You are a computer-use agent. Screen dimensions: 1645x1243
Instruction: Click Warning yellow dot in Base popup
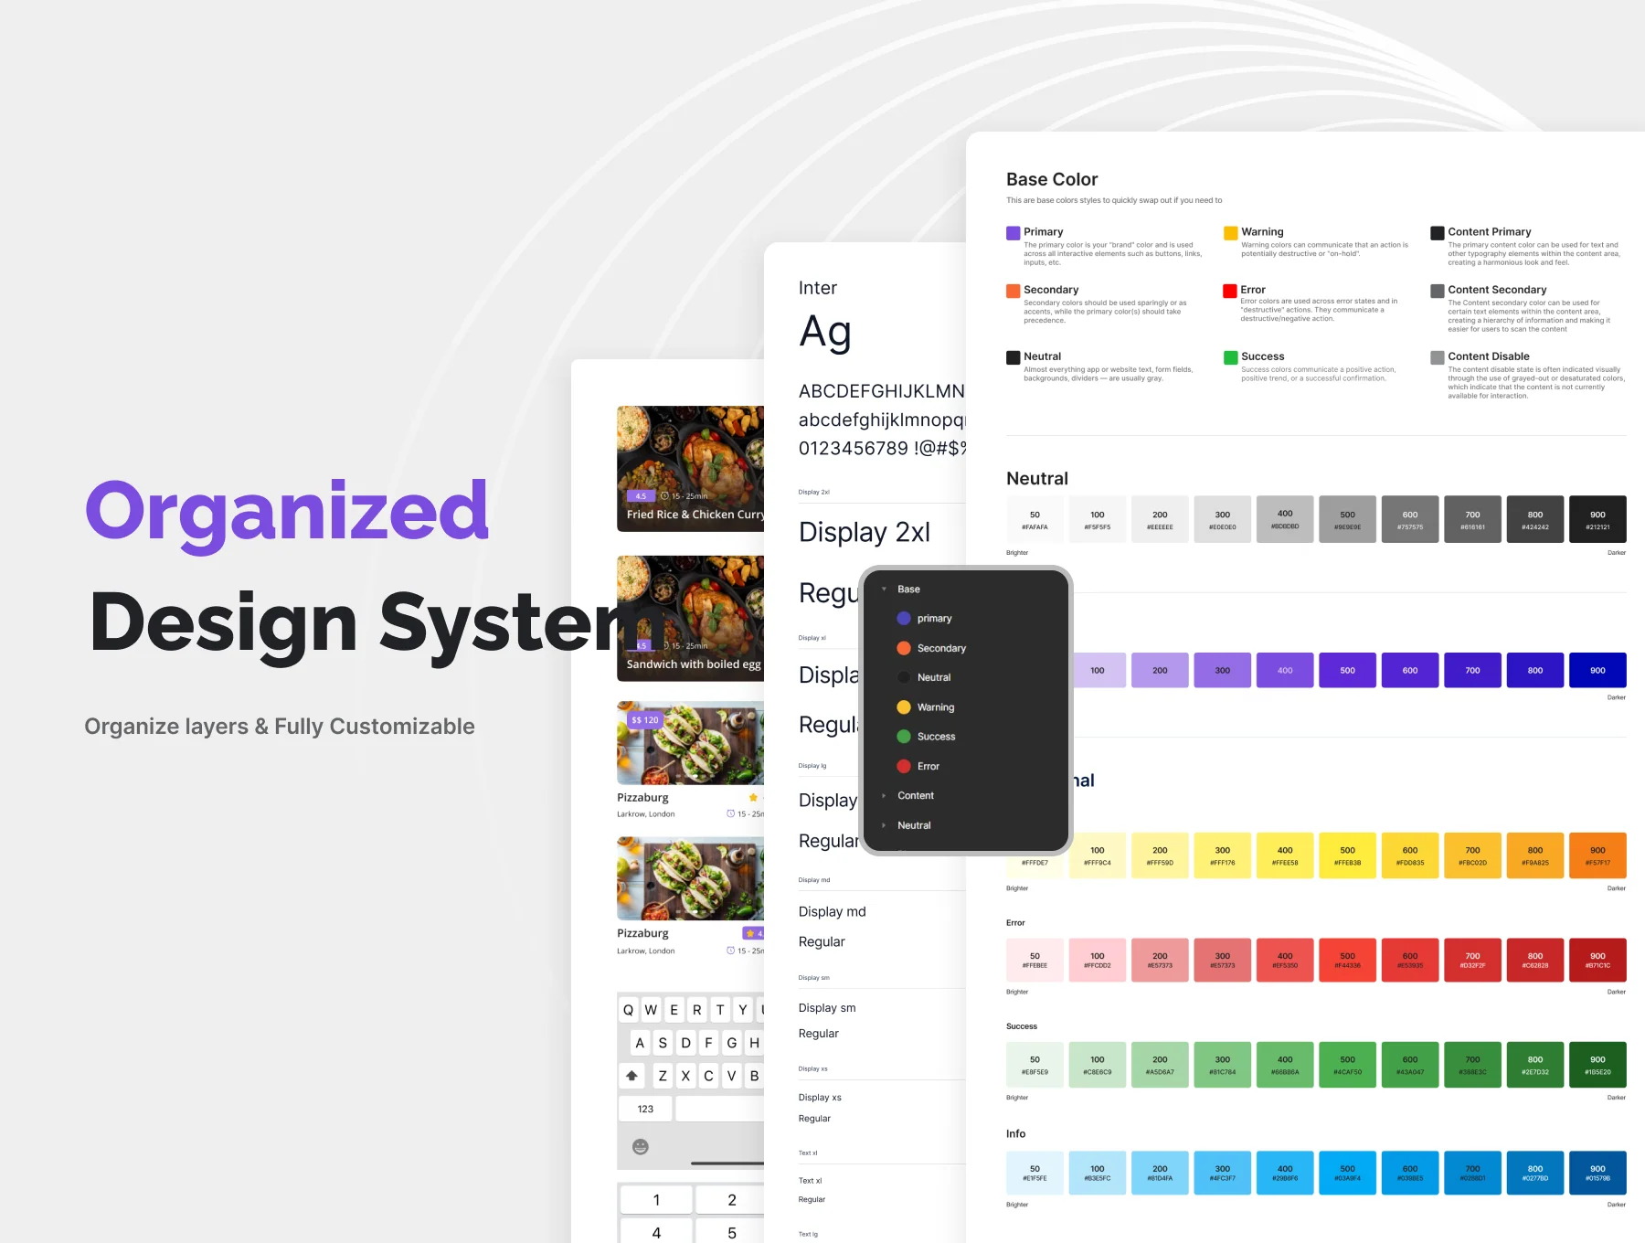[x=904, y=707]
